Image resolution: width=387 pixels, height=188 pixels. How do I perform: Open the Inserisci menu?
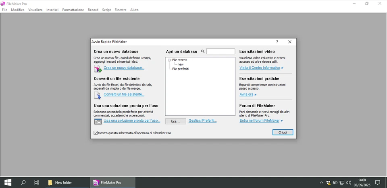[x=52, y=10]
